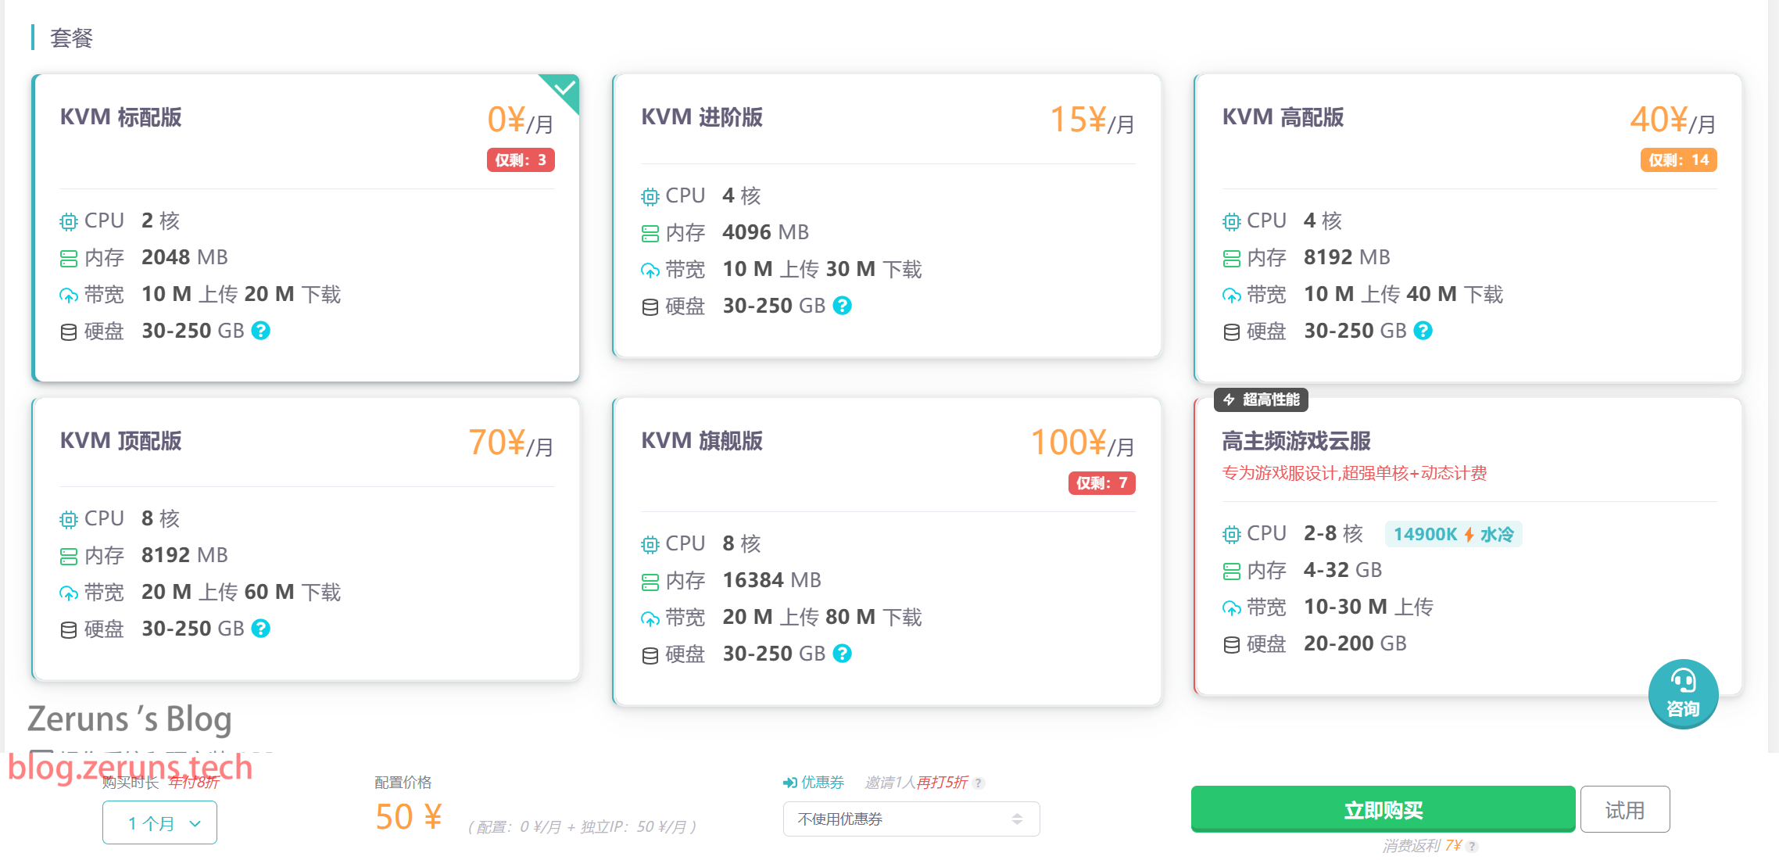The width and height of the screenshot is (1779, 860).
Task: Click question mark next to 再打5折 invite
Action: coord(979,783)
